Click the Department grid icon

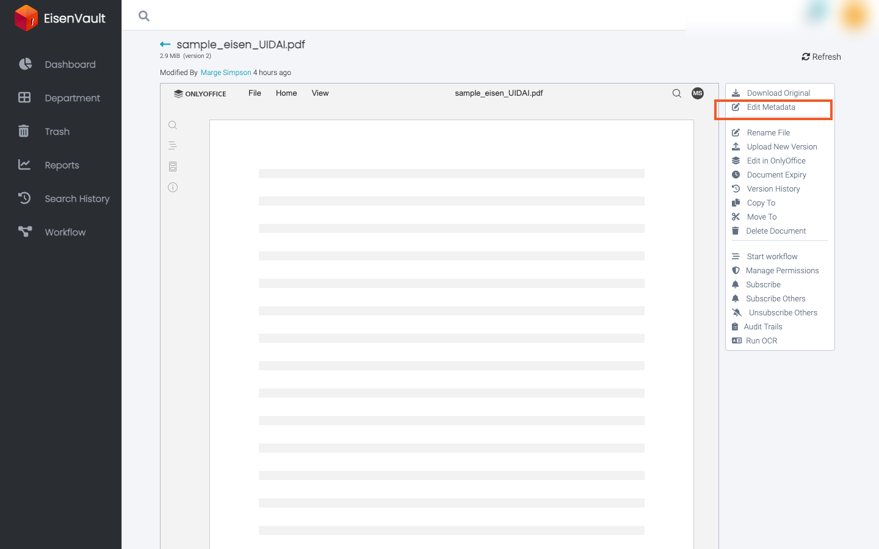click(24, 98)
